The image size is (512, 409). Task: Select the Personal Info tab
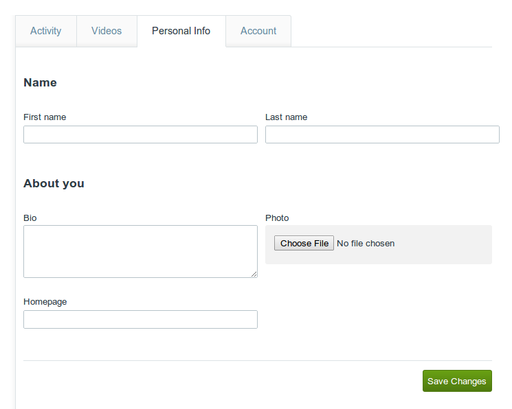[x=181, y=31]
